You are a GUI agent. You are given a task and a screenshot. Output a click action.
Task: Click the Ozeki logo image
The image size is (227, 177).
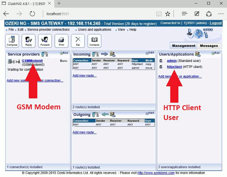(200, 34)
